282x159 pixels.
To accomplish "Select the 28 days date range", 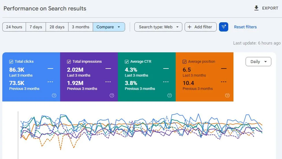I will pos(57,27).
